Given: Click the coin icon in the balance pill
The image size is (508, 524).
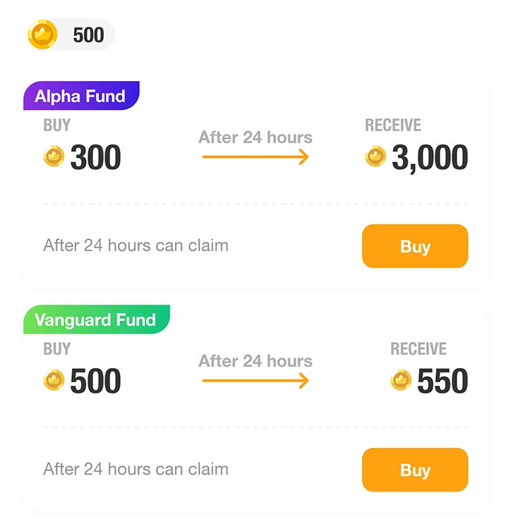Looking at the screenshot, I should coord(42,35).
